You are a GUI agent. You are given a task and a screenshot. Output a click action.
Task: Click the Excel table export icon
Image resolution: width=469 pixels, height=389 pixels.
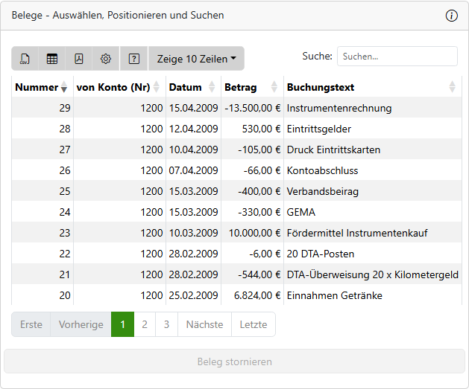[52, 59]
